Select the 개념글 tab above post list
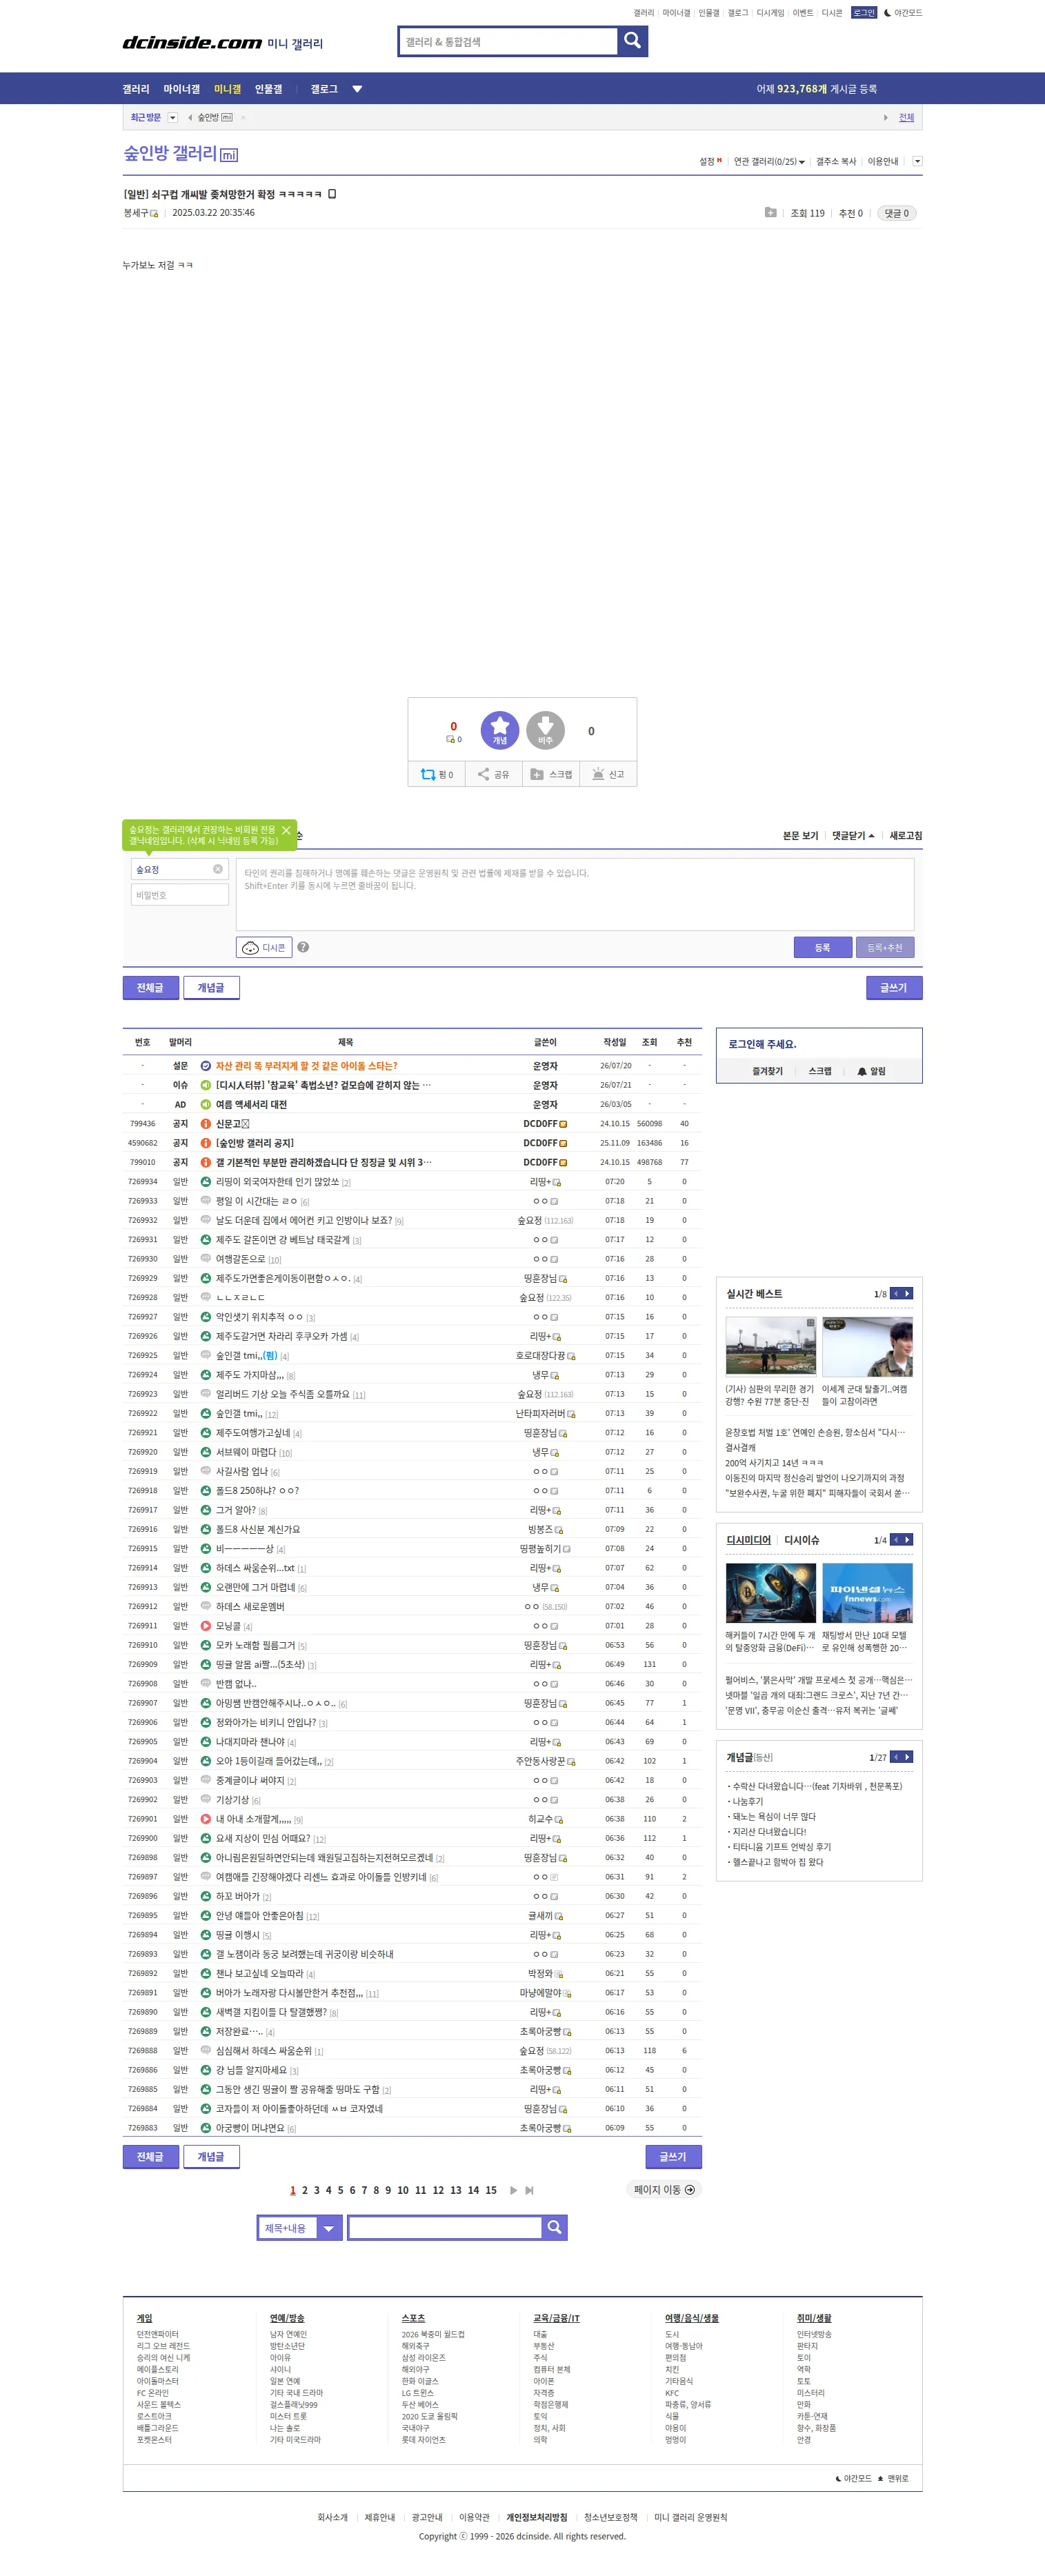This screenshot has width=1045, height=2576. click(211, 987)
